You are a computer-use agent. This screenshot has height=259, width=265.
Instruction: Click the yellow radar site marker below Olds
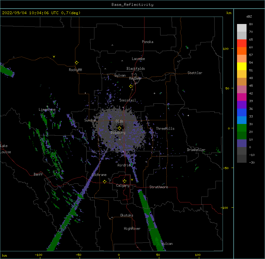pyautogui.click(x=119, y=128)
